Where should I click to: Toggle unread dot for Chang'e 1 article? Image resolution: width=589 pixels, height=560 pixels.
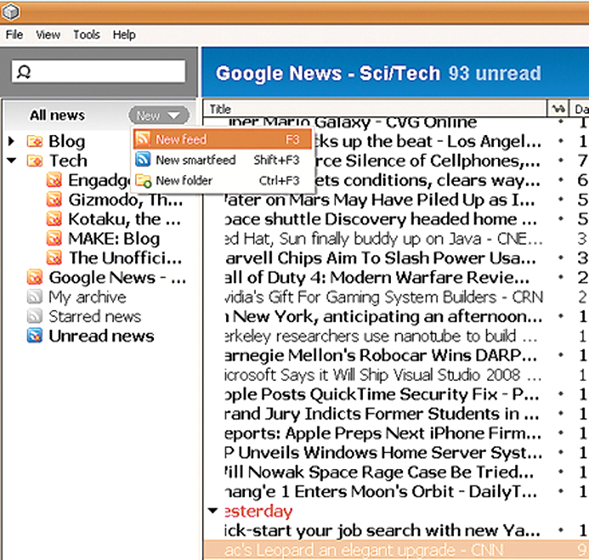coord(561,491)
